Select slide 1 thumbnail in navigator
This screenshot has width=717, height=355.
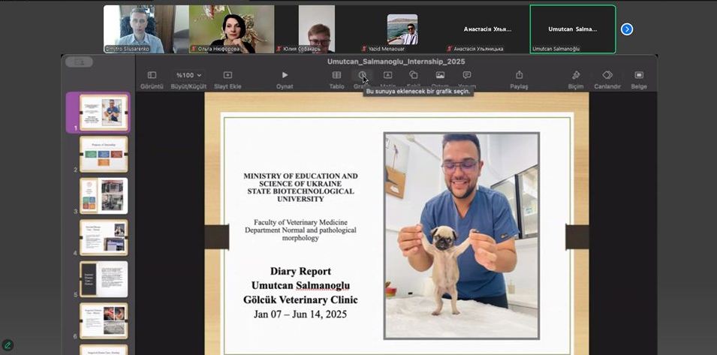coord(104,113)
